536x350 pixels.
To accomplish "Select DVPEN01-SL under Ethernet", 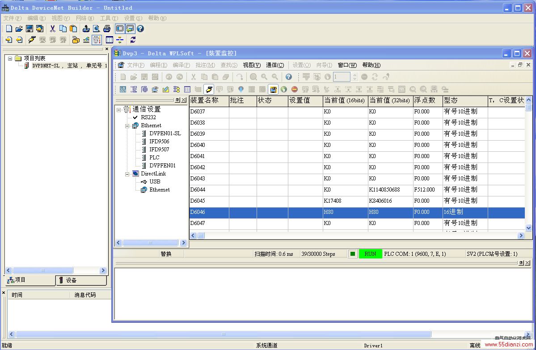I will (165, 133).
